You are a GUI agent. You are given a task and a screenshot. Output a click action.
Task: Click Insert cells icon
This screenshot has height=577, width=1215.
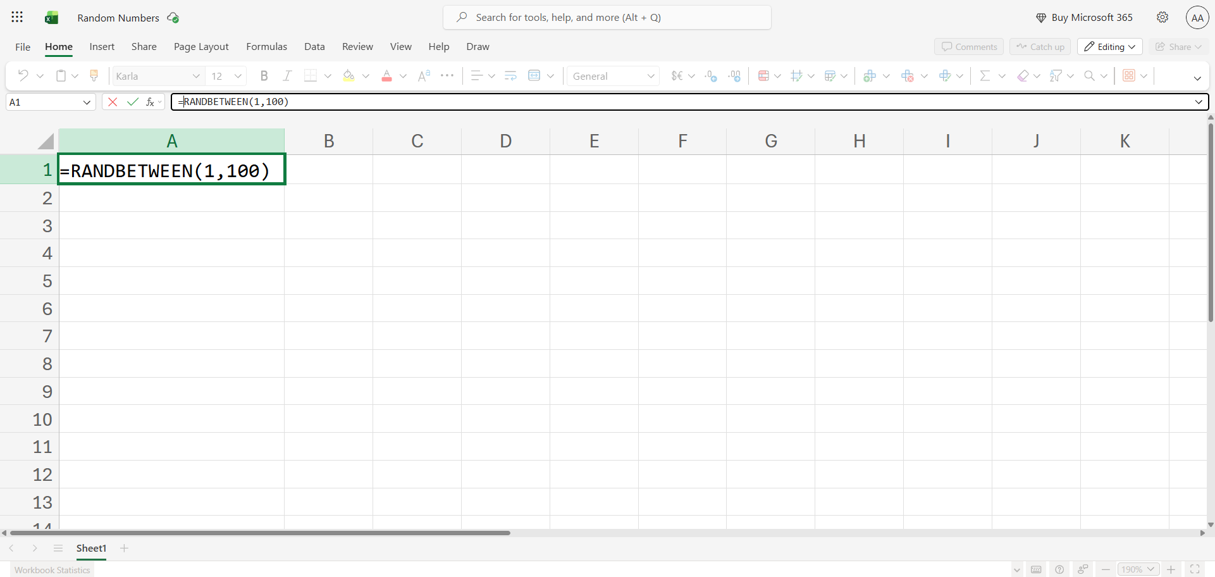coord(870,76)
